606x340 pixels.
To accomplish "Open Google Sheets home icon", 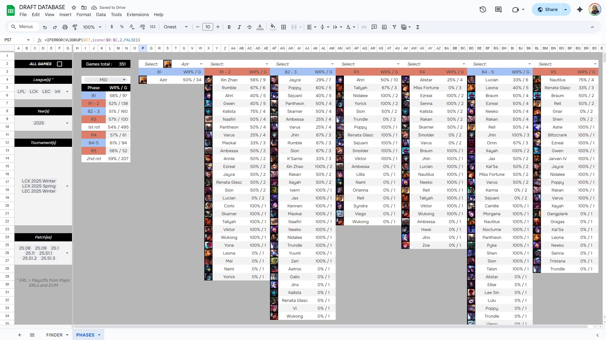I will click(11, 10).
